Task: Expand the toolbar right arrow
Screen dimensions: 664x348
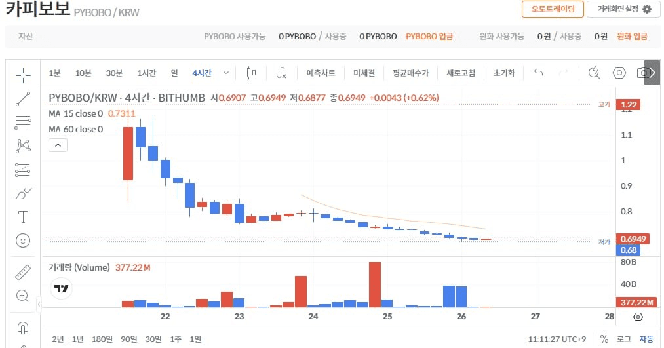Action: click(x=652, y=73)
